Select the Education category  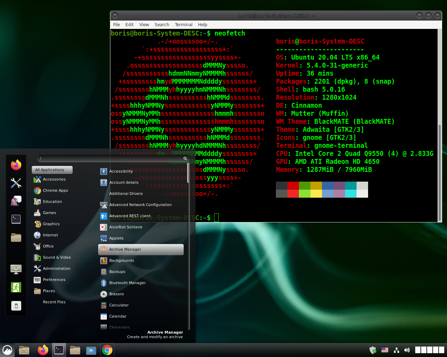[52, 202]
